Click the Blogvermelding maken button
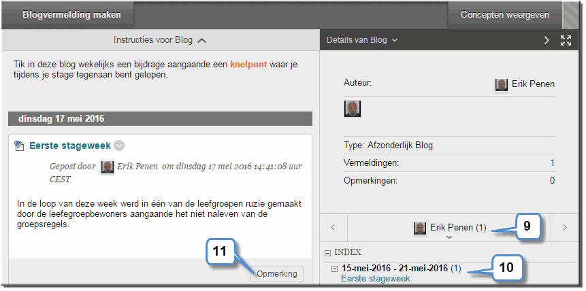The height and width of the screenshot is (291, 586). (x=67, y=16)
